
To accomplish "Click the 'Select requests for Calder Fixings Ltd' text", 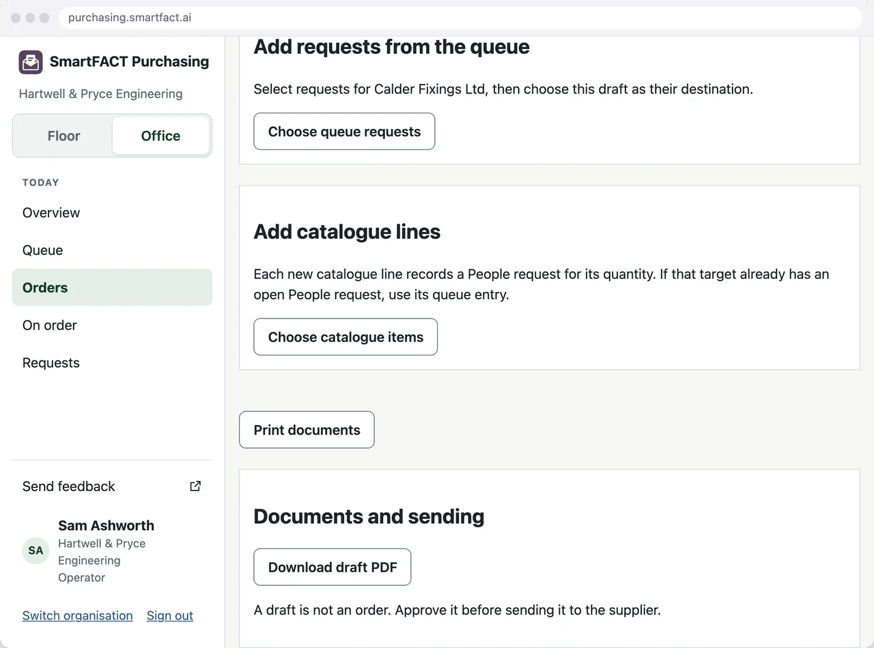I will point(503,89).
